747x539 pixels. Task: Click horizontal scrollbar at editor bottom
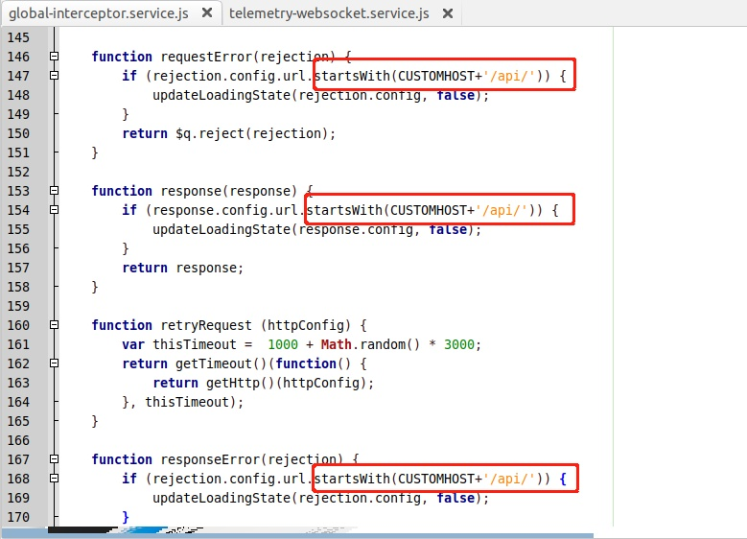point(298,536)
